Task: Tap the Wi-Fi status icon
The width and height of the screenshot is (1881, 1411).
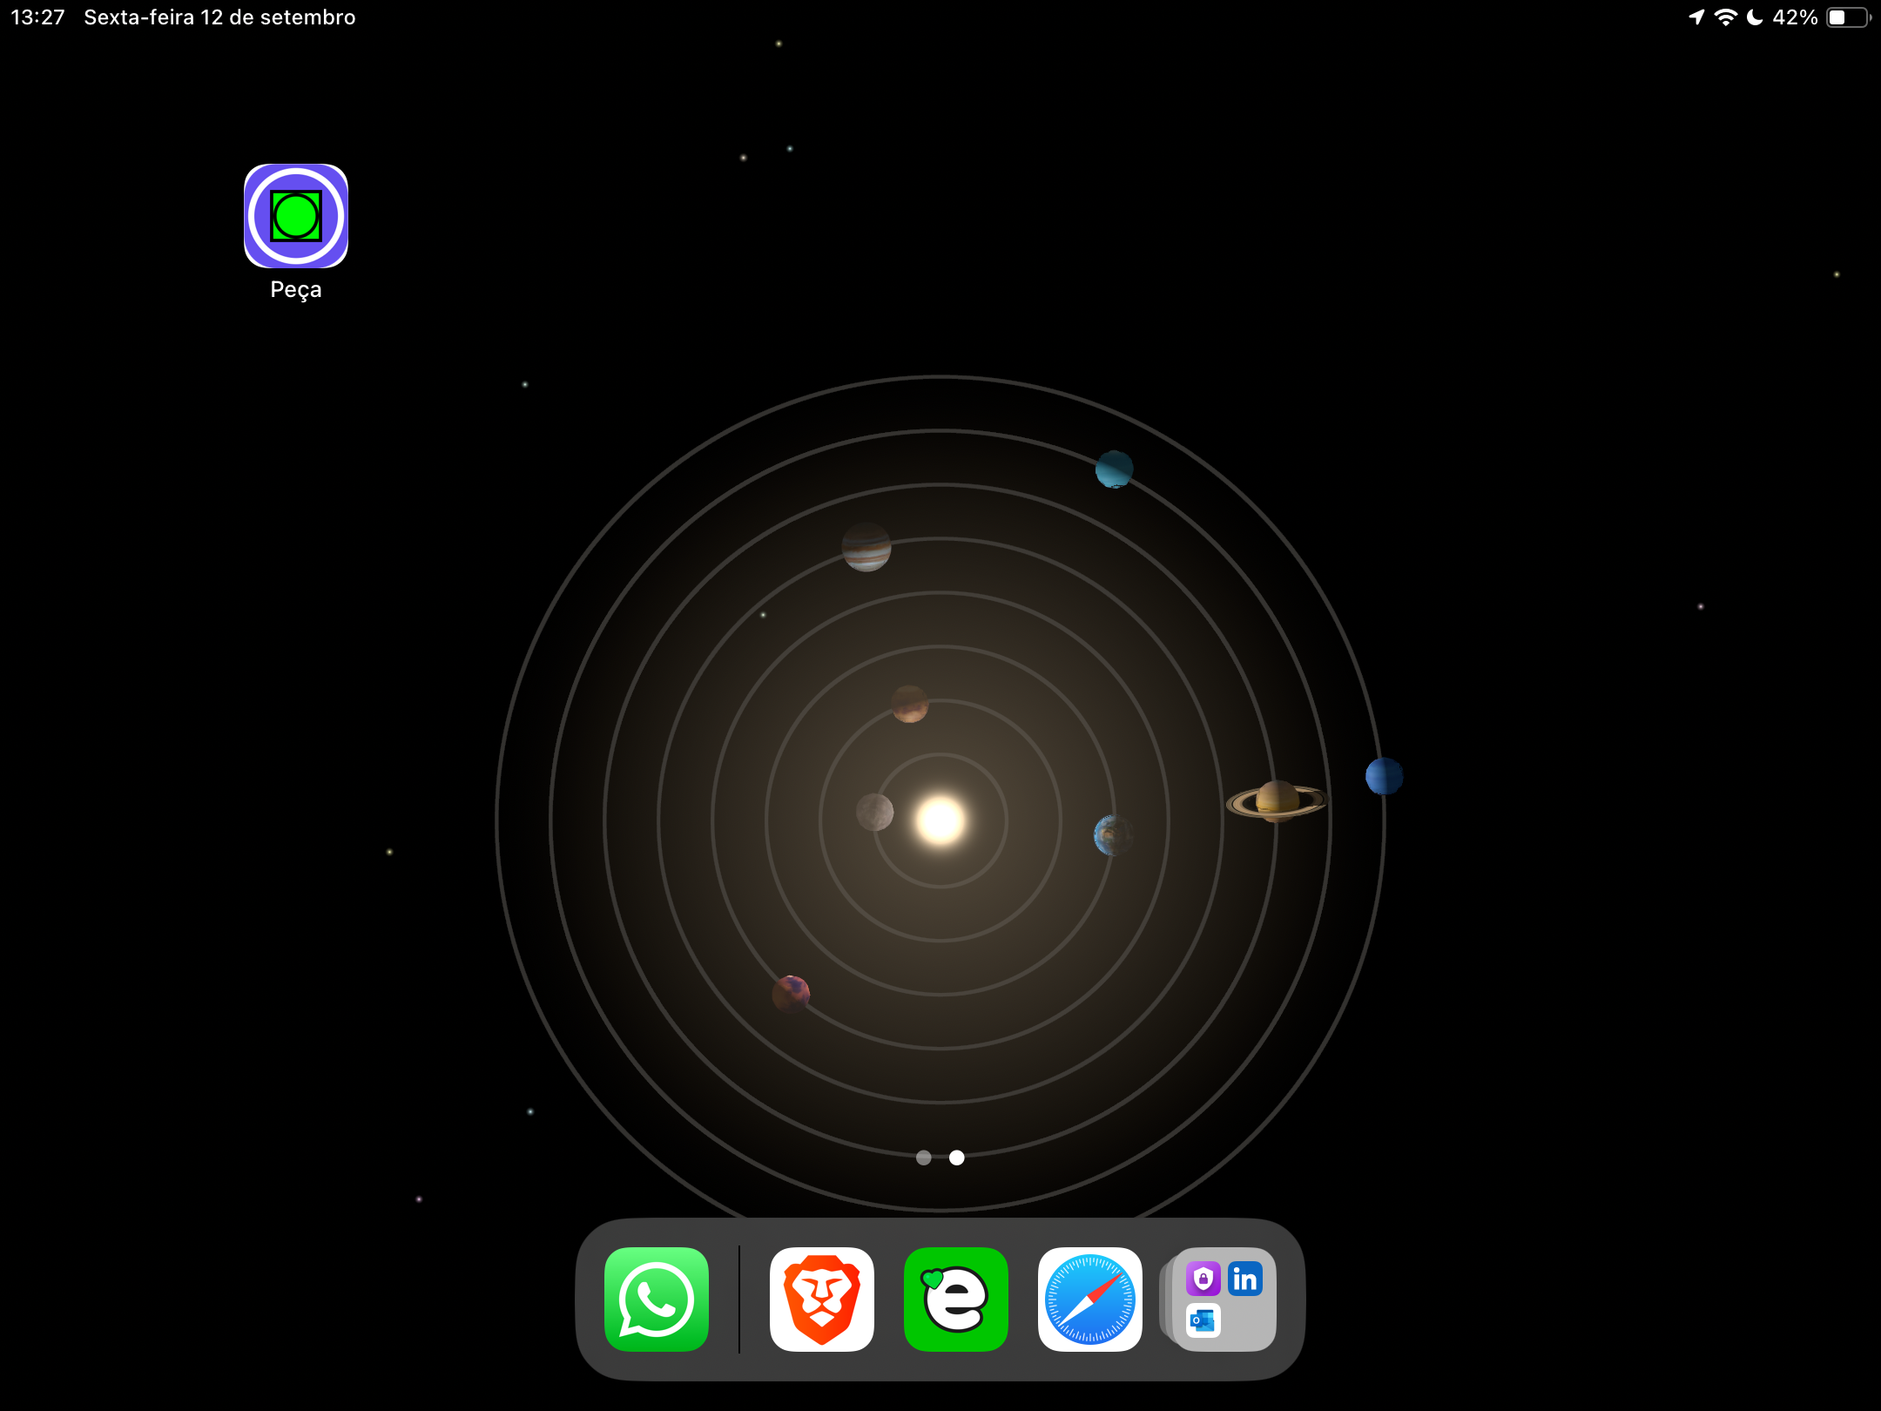Action: [x=1726, y=17]
